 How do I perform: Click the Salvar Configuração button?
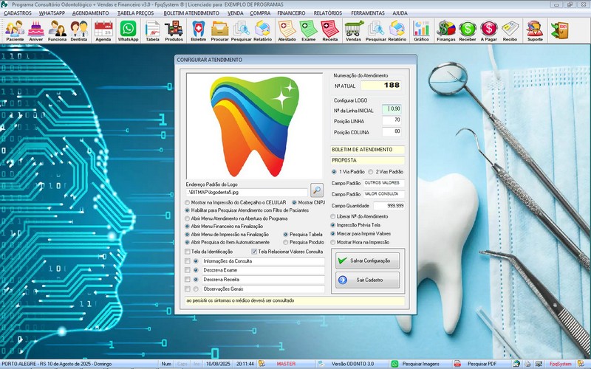coord(367,261)
